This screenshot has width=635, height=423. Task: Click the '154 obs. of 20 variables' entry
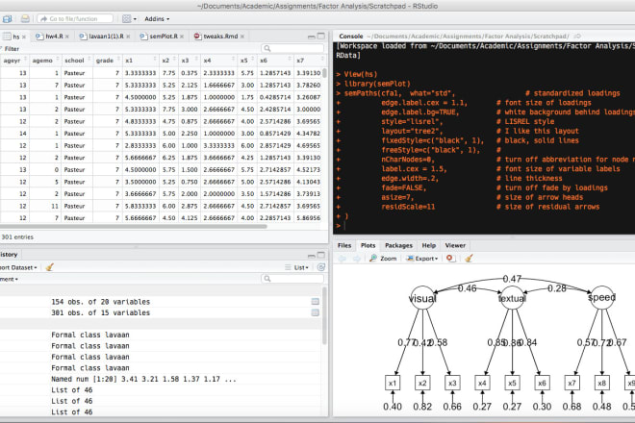(100, 302)
